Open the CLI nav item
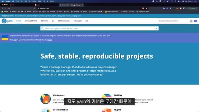199x112 pixels. pos(53,21)
